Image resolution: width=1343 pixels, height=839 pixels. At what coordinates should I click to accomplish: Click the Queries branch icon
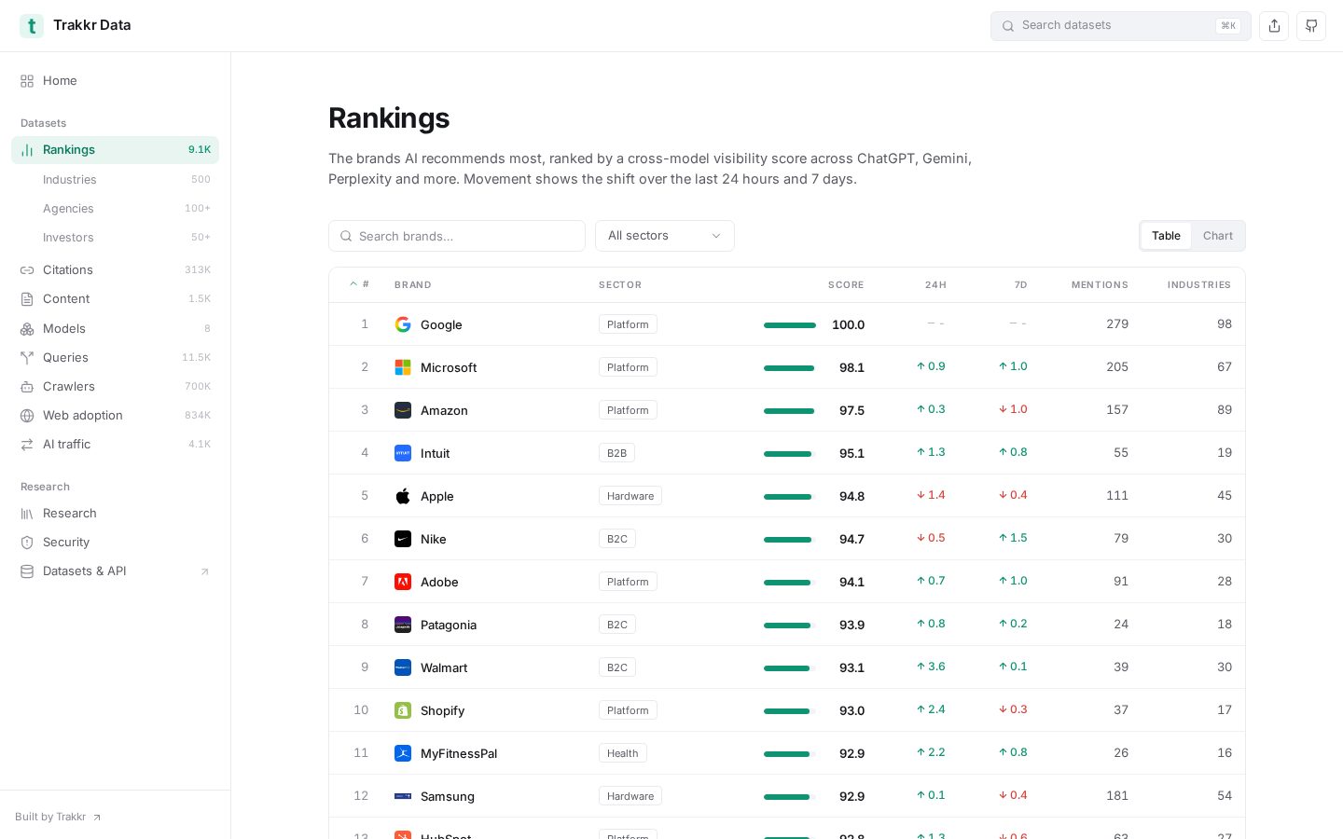tap(27, 358)
